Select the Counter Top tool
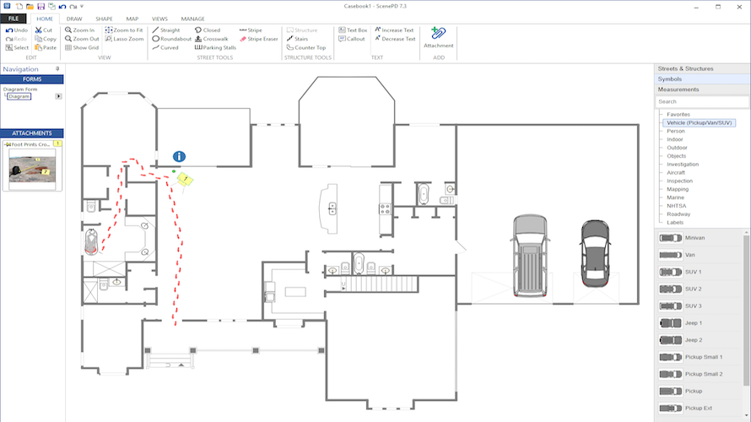 click(x=306, y=47)
